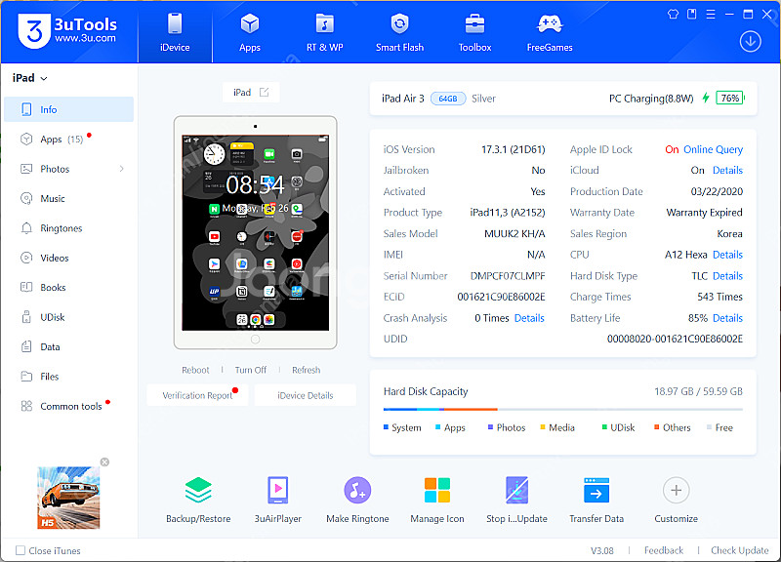The height and width of the screenshot is (562, 781).
Task: Launch the Backup/Restore tool
Action: pos(198,500)
